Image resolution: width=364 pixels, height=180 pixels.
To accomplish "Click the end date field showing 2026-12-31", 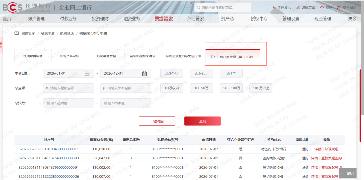I will (x=126, y=73).
